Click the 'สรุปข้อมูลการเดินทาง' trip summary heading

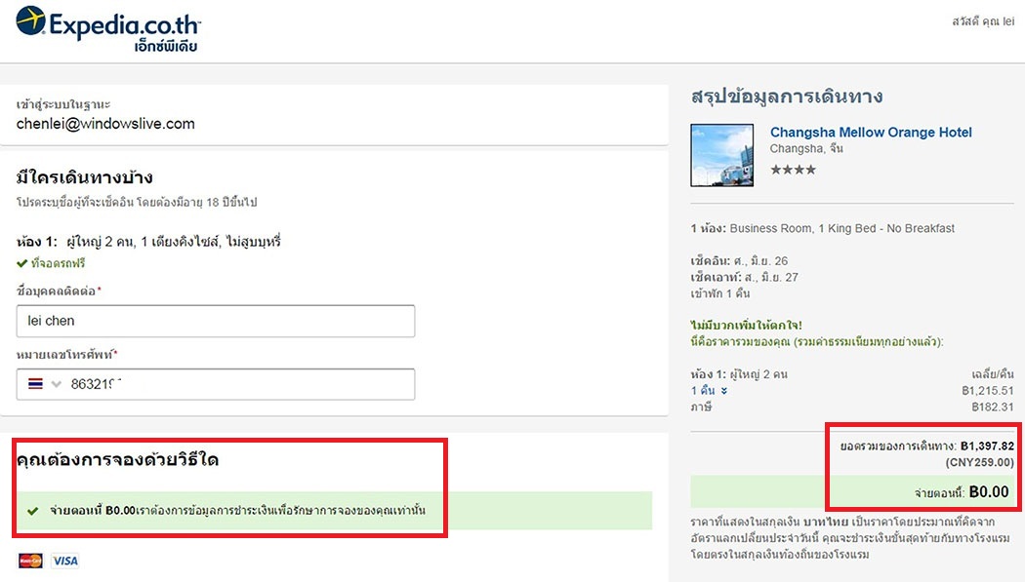click(x=787, y=97)
